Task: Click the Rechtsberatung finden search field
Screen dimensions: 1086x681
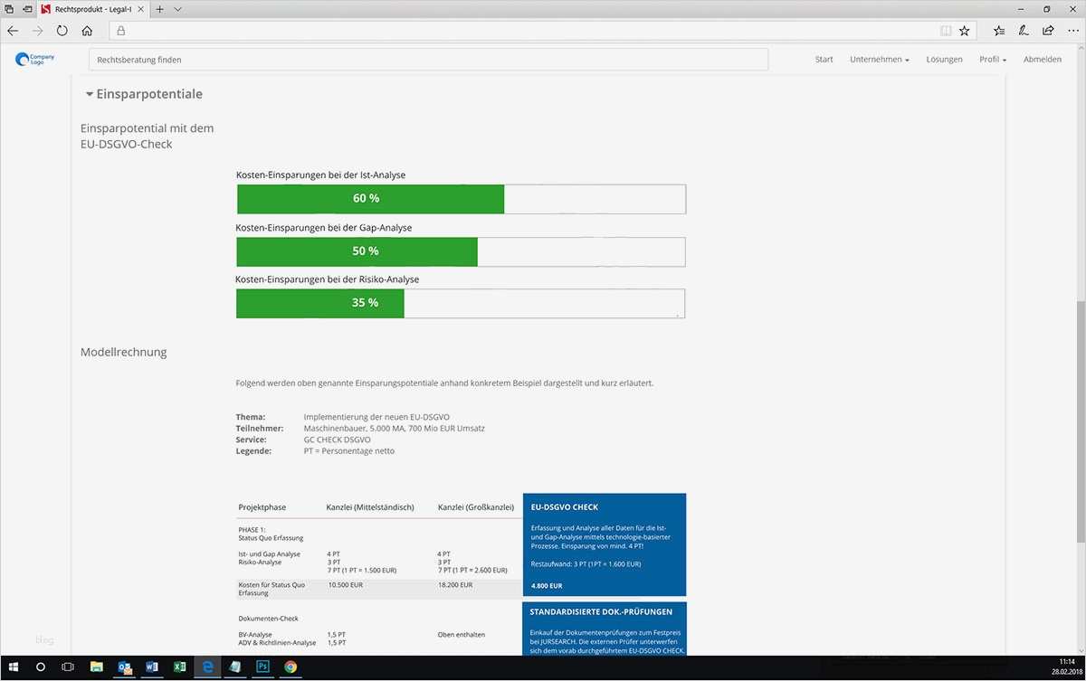Action: pyautogui.click(x=425, y=59)
